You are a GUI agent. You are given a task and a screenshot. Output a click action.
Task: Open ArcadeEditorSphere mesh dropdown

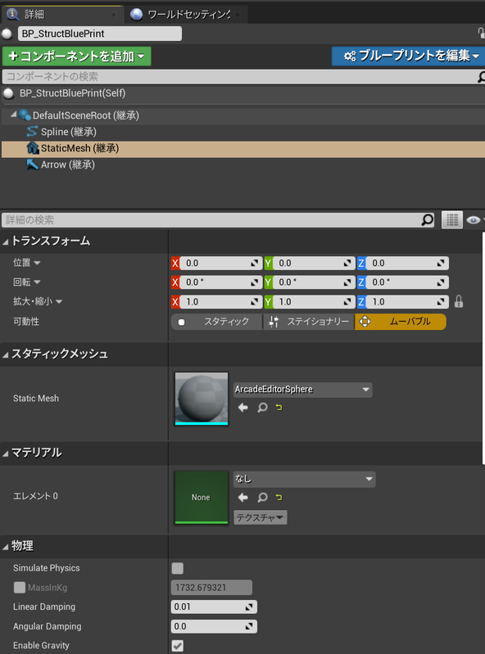[302, 390]
